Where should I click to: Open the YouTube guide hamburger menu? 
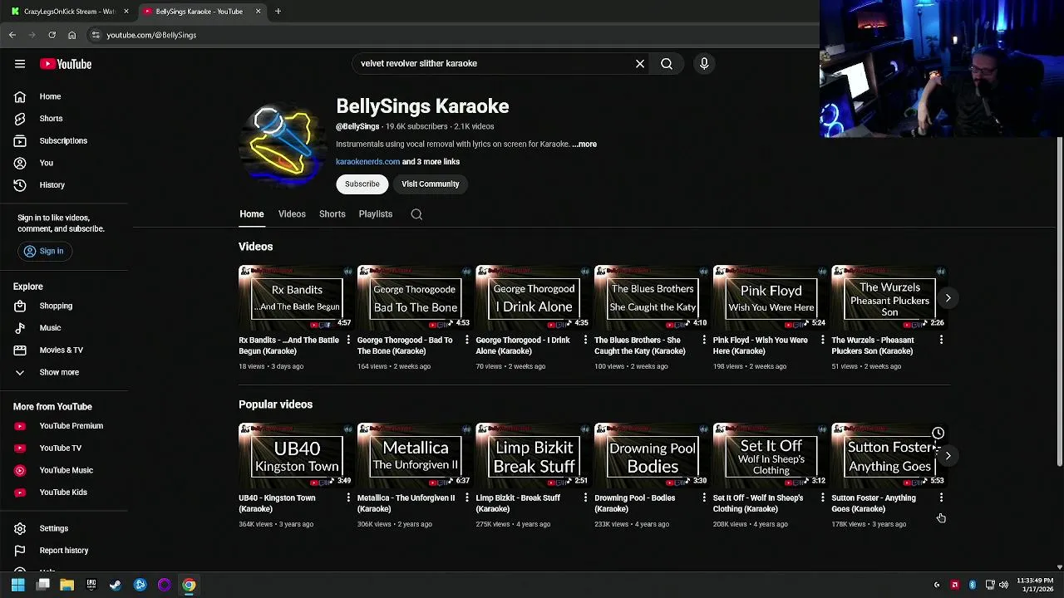20,64
